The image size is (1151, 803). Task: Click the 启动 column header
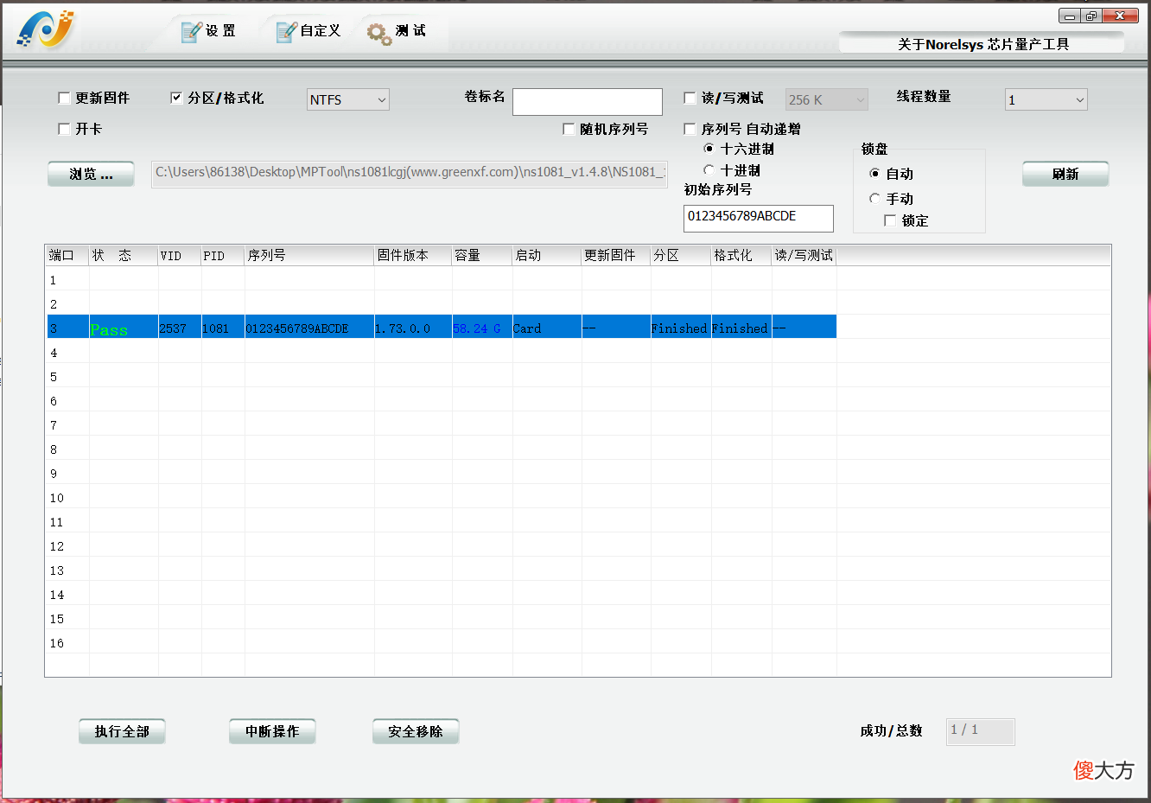pos(547,255)
